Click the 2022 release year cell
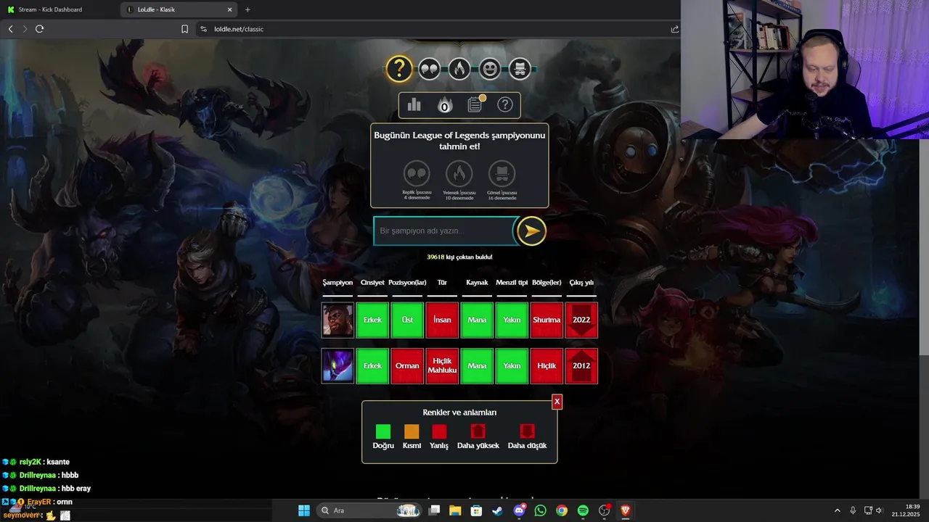 pyautogui.click(x=581, y=320)
